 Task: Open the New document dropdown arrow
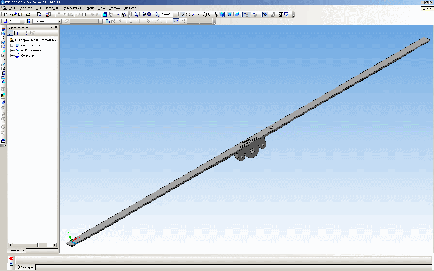pyautogui.click(x=10, y=14)
